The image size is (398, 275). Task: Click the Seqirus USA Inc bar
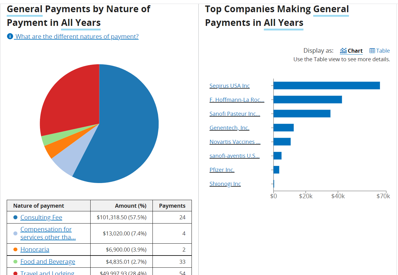click(x=327, y=86)
